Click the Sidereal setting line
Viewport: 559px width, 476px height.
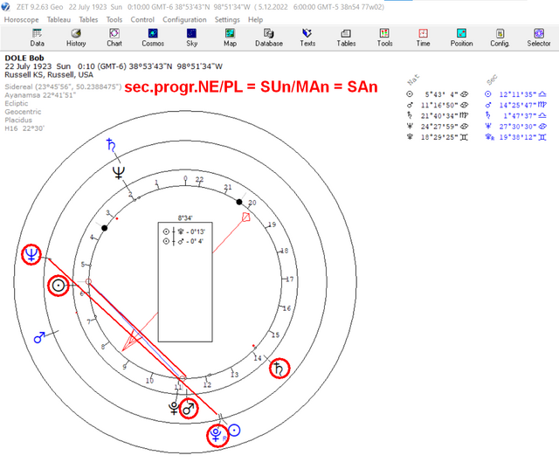coord(63,86)
